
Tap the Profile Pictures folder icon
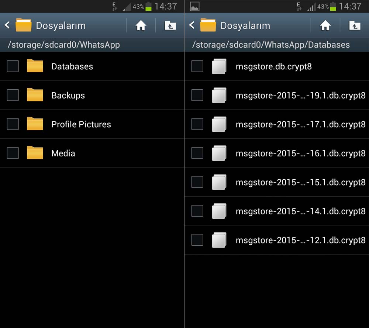pos(35,124)
